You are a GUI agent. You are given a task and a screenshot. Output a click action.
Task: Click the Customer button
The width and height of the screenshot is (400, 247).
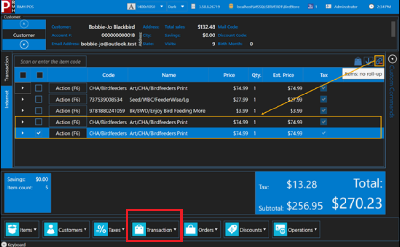(24, 35)
